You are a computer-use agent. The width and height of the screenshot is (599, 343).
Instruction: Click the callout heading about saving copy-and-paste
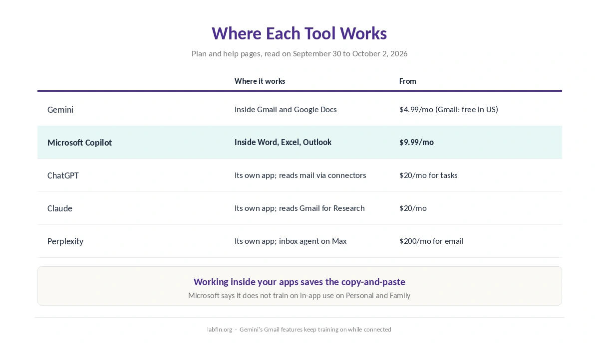click(299, 282)
